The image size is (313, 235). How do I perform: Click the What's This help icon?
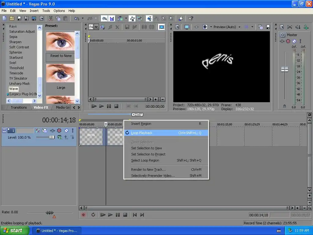(191, 18)
